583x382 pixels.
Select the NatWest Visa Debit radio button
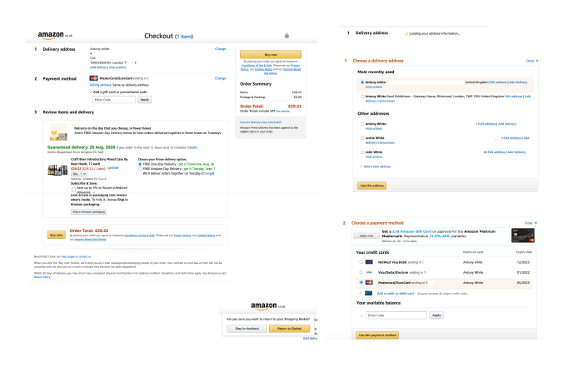point(361,262)
